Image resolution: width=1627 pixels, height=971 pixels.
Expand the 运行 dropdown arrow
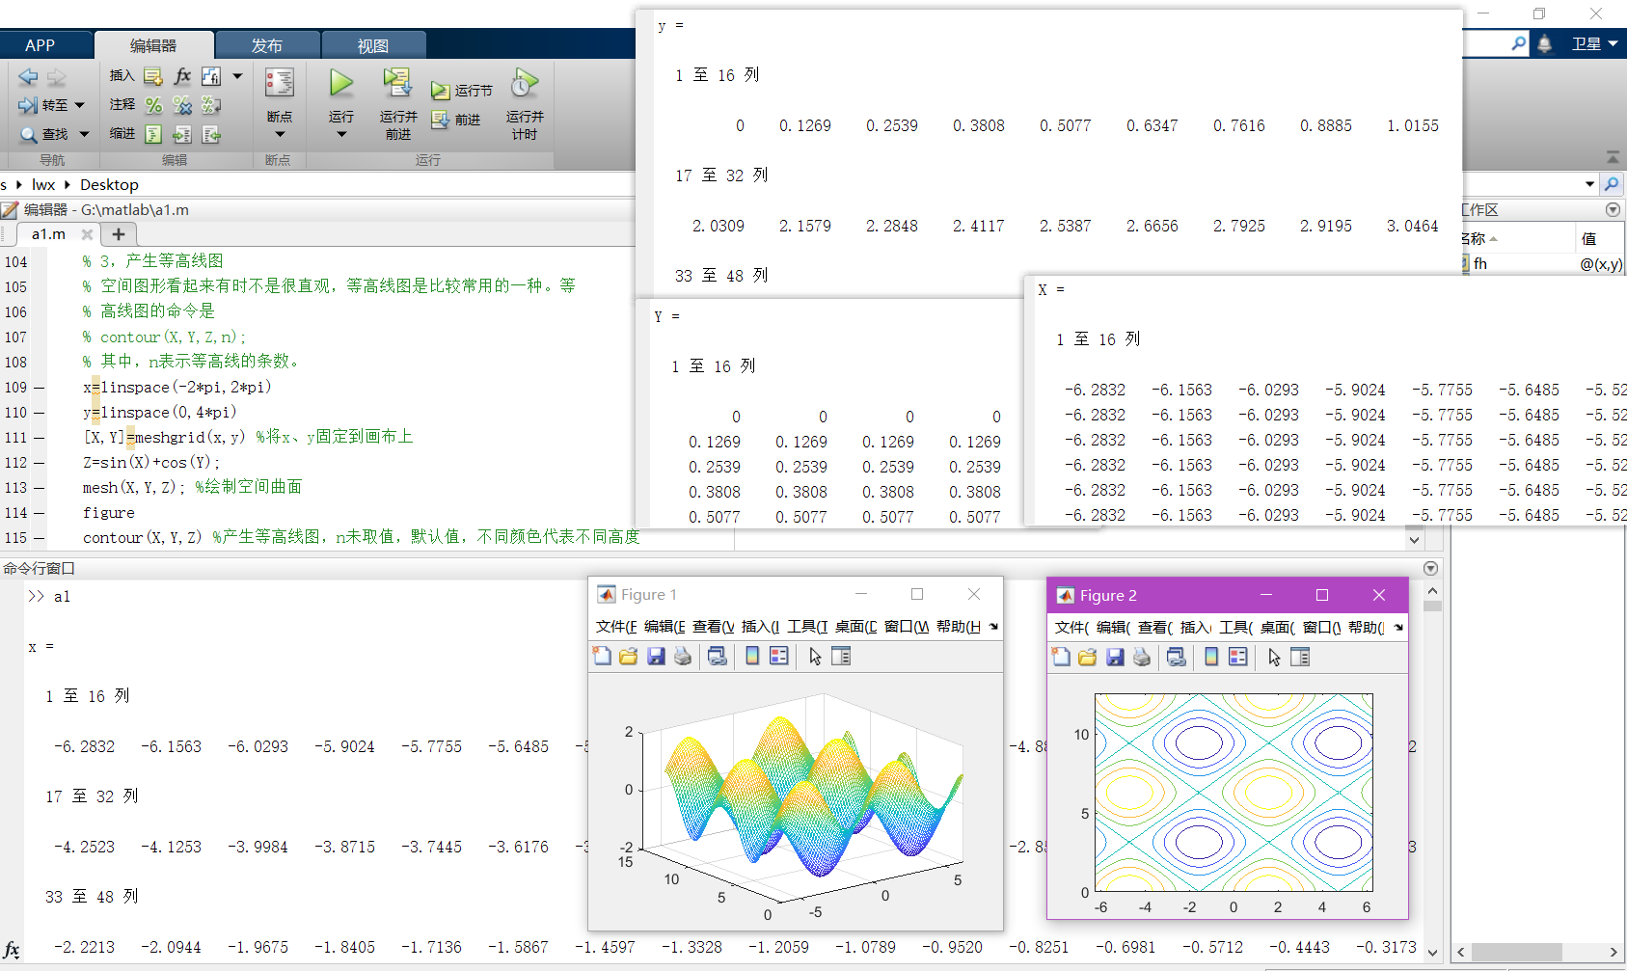pos(340,134)
